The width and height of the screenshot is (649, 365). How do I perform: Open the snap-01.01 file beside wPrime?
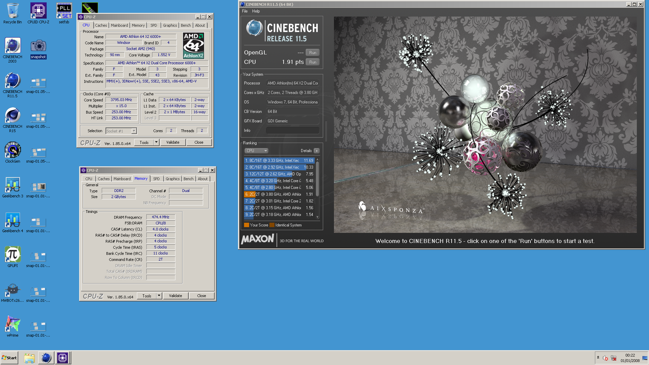point(38,329)
